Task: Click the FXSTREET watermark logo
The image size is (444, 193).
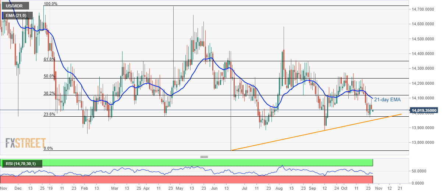Action: tap(26, 142)
